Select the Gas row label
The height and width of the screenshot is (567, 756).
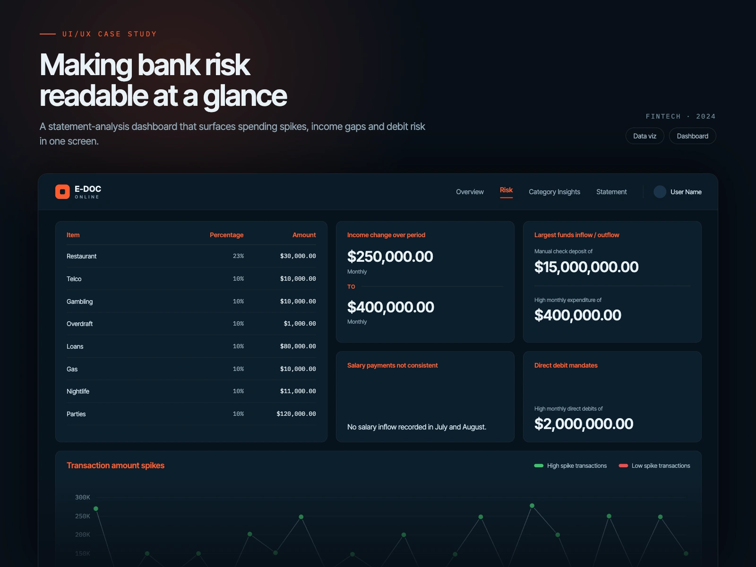tap(72, 369)
